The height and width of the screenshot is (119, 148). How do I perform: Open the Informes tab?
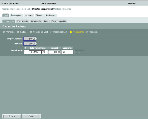(x=29, y=15)
